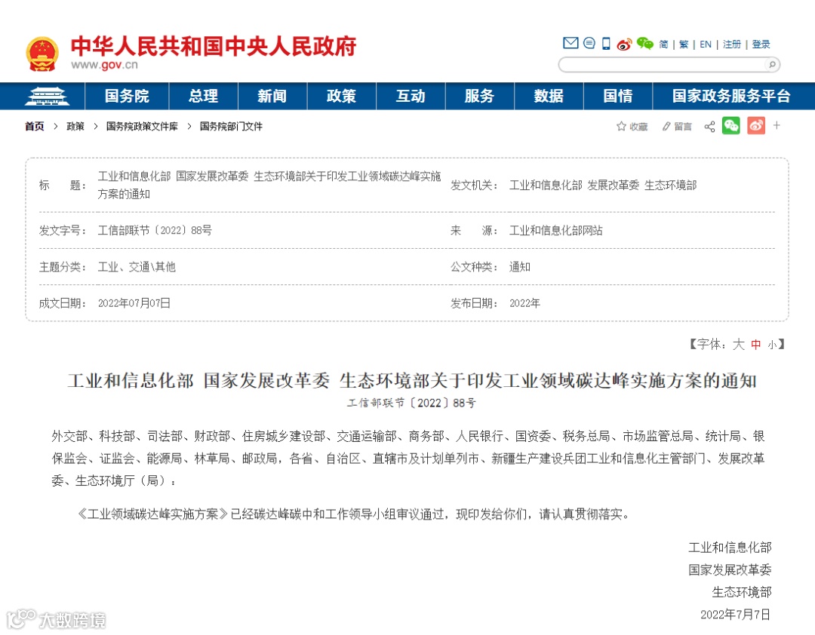Open the 数据 nav tab
Viewport: 815px width, 635px height.
pyautogui.click(x=549, y=96)
